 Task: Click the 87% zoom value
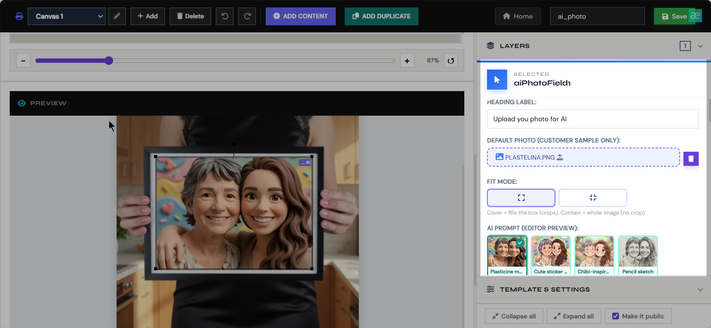[433, 61]
